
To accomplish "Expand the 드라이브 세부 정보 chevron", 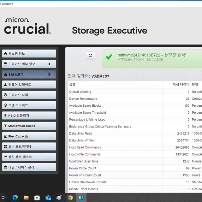I will [49, 64].
